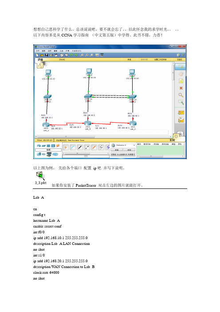
Task: Click the Paste icon in the toolbar
Action: click(x=67, y=55)
